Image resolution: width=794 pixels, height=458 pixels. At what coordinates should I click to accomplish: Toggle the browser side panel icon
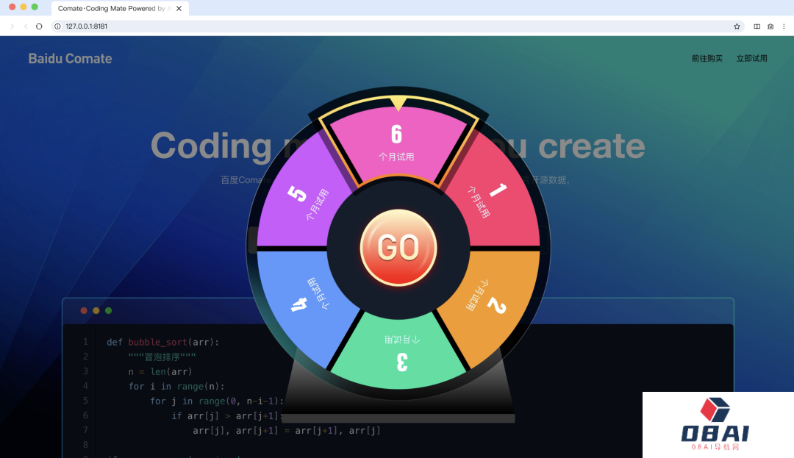point(757,26)
